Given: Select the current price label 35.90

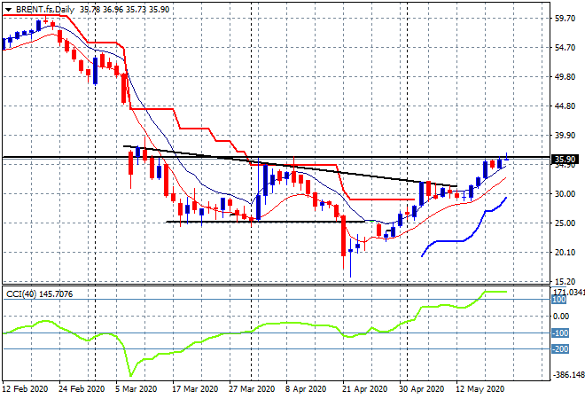Looking at the screenshot, I should pyautogui.click(x=565, y=160).
